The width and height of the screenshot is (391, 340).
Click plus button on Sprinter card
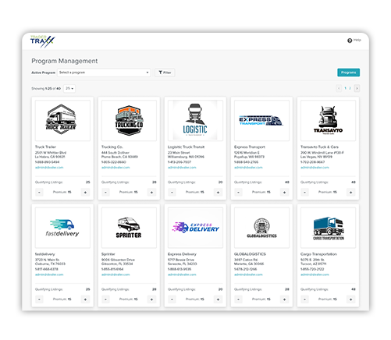[151, 299]
